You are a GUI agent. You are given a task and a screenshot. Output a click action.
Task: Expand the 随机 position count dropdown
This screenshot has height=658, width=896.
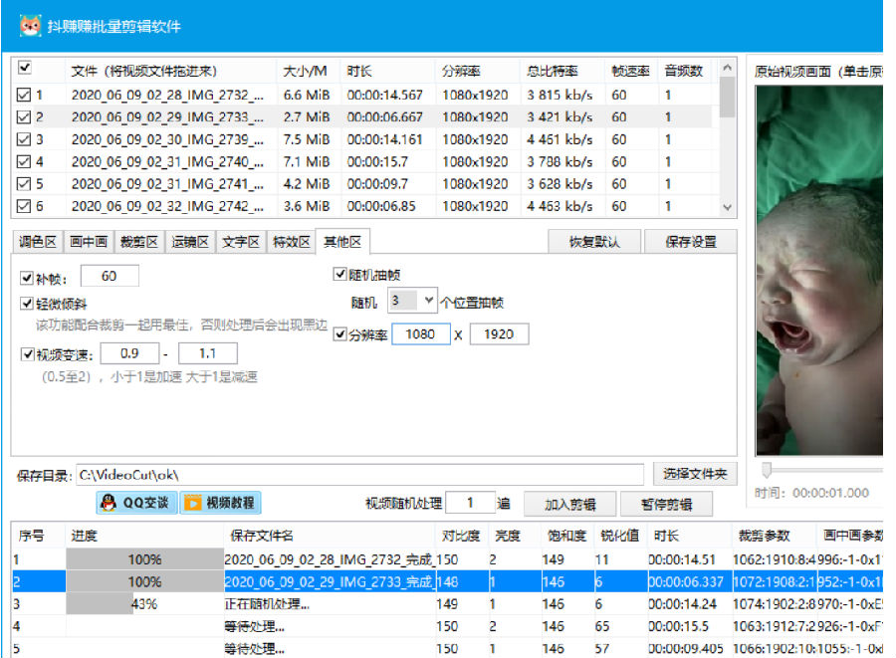[x=428, y=301]
